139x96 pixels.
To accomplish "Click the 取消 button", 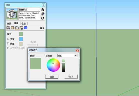I will 71,77.
